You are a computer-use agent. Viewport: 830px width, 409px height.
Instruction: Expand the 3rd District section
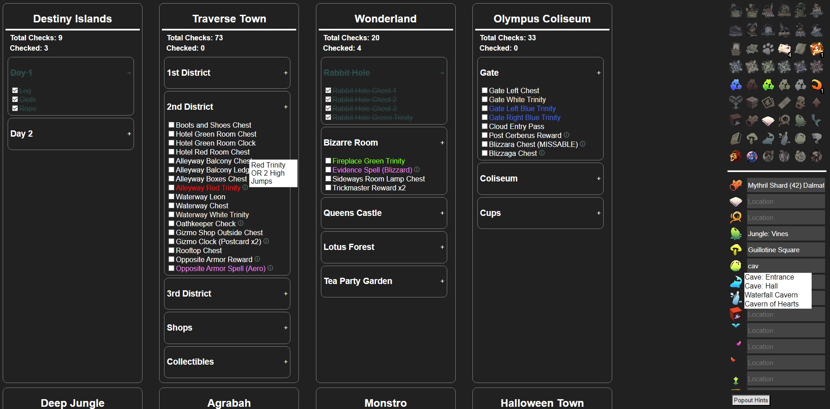pos(285,293)
